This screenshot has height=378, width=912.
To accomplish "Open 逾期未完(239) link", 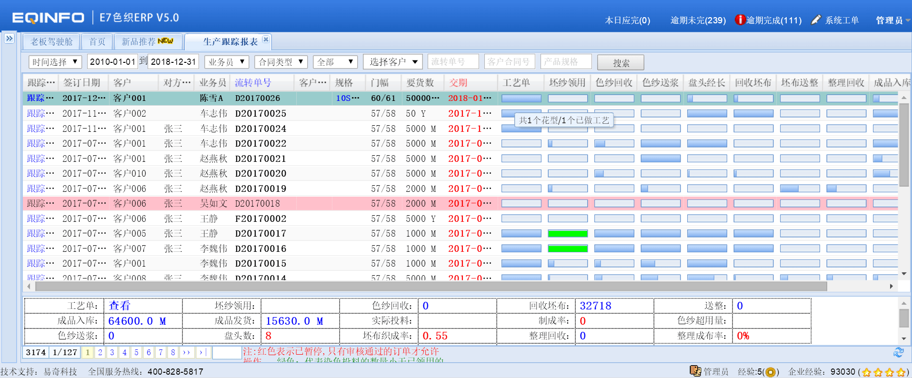I will (x=698, y=20).
